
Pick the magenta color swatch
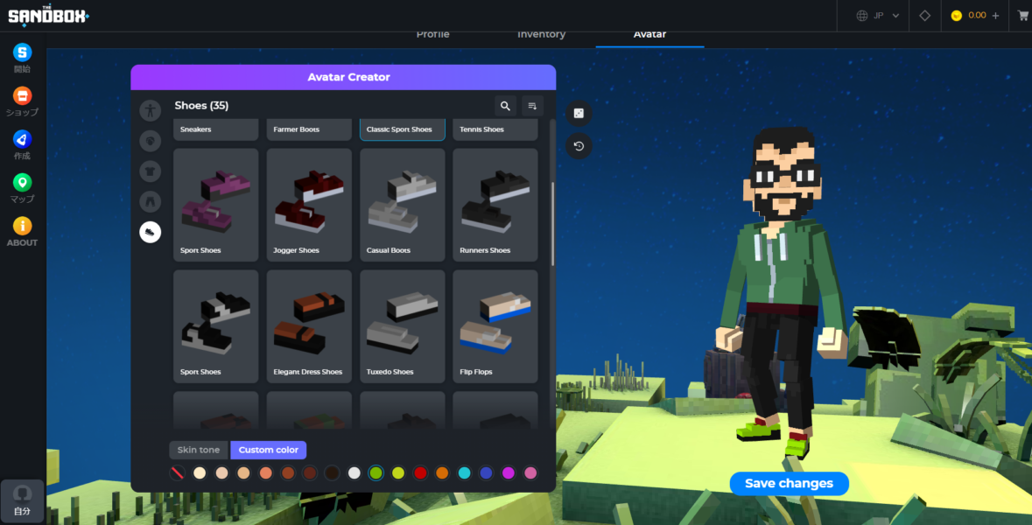pos(508,473)
